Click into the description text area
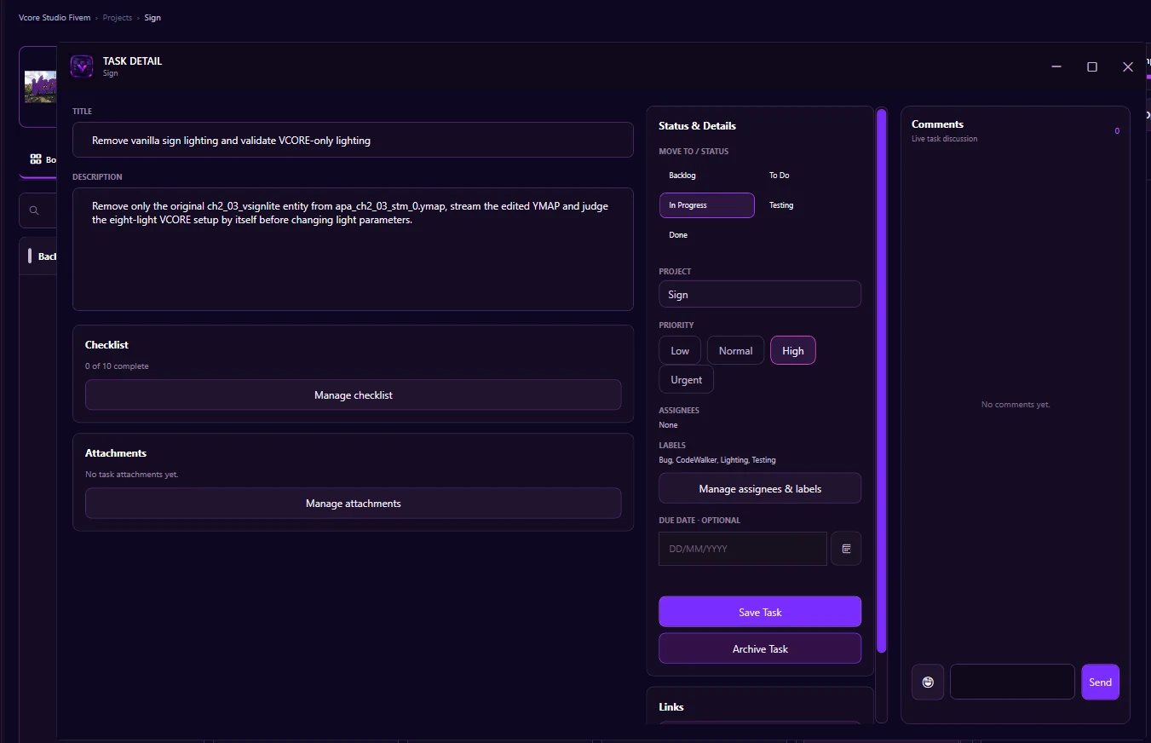Screen dimensions: 1151x743 tap(353, 249)
